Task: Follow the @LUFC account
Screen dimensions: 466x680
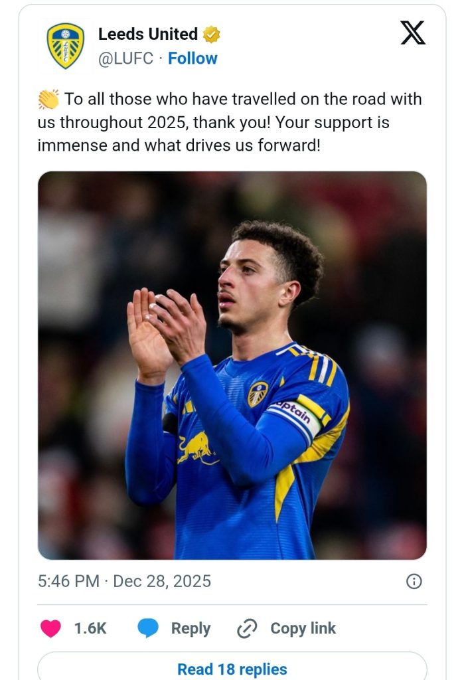Action: coord(193,58)
